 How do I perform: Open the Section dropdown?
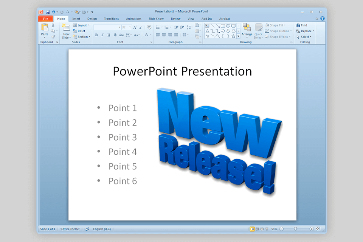click(x=82, y=37)
